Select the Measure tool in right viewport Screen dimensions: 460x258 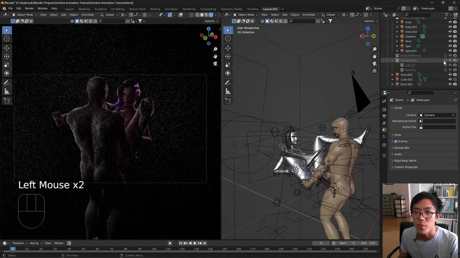[x=228, y=91]
